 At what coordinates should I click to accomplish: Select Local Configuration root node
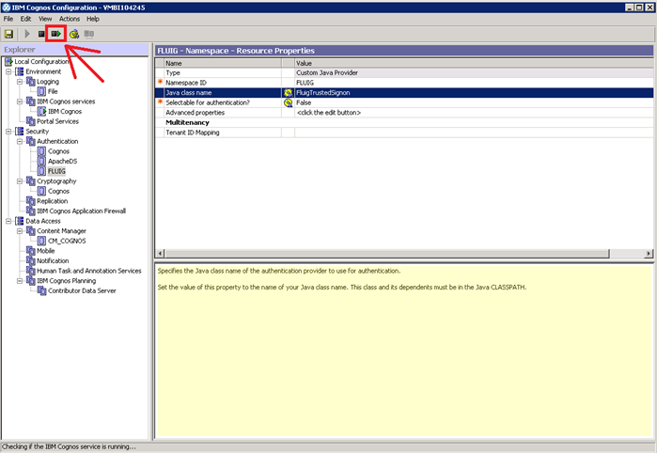(41, 62)
